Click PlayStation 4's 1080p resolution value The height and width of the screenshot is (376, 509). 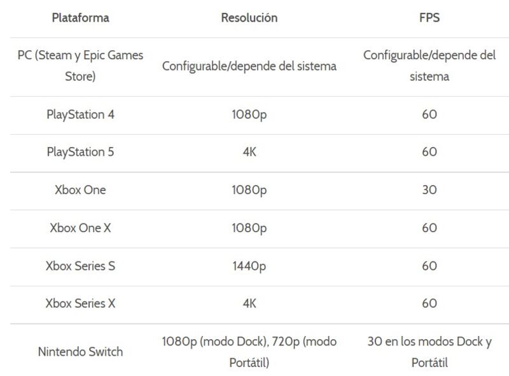(249, 115)
